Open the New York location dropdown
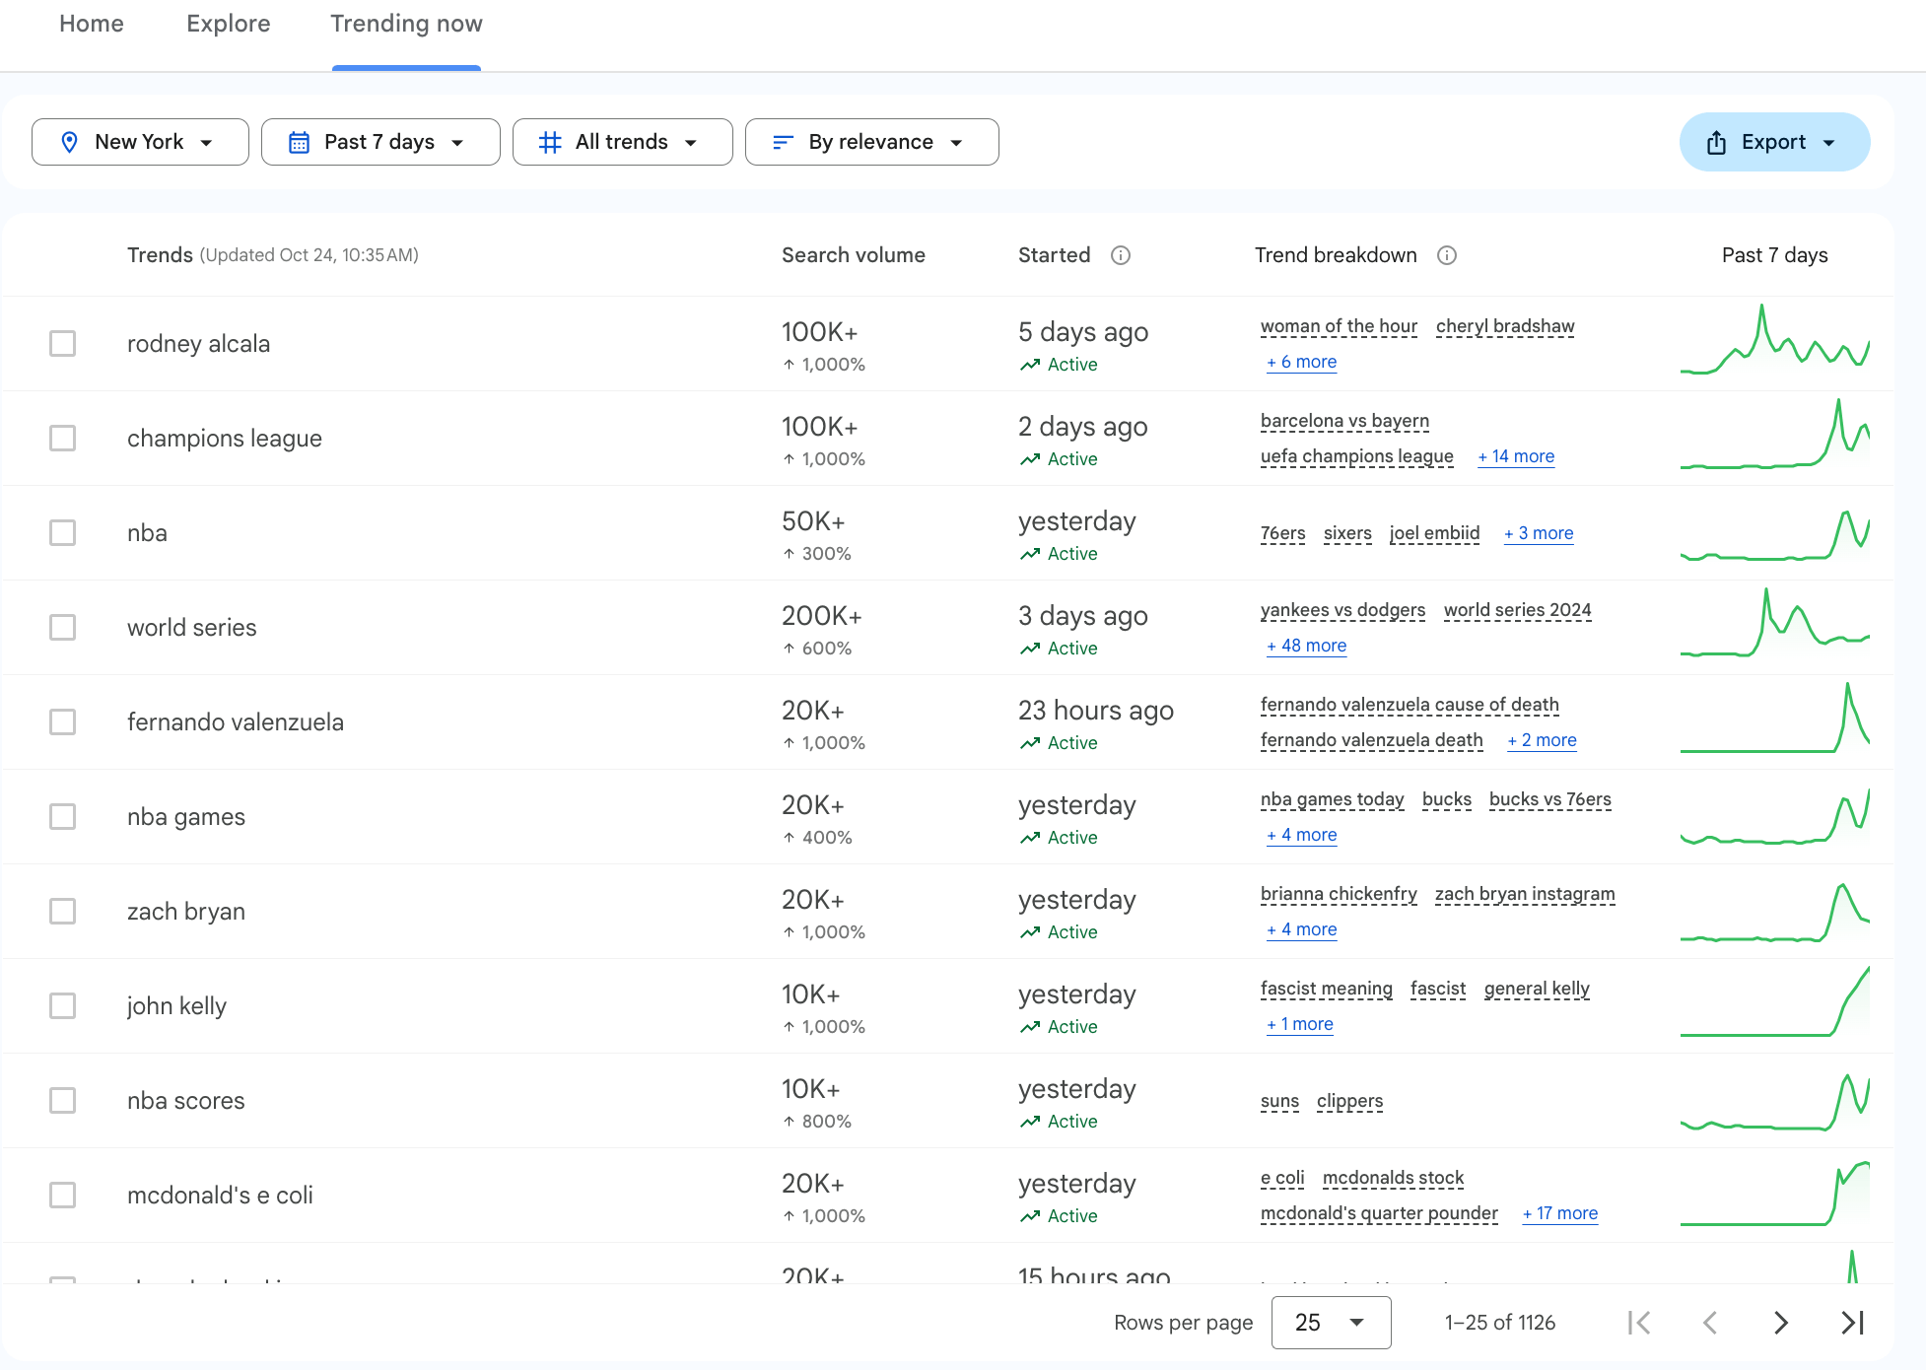 tap(140, 142)
